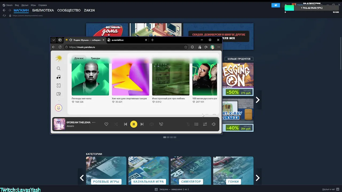Show lyrics using the text icon in player
The height and width of the screenshot is (192, 342).
[188, 124]
